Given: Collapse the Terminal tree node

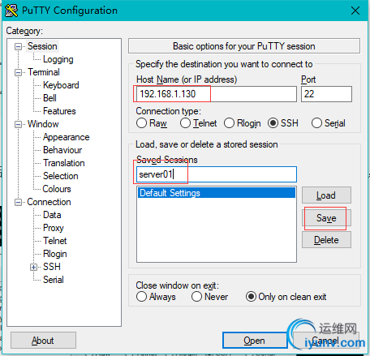Looking at the screenshot, I should pyautogui.click(x=18, y=72).
